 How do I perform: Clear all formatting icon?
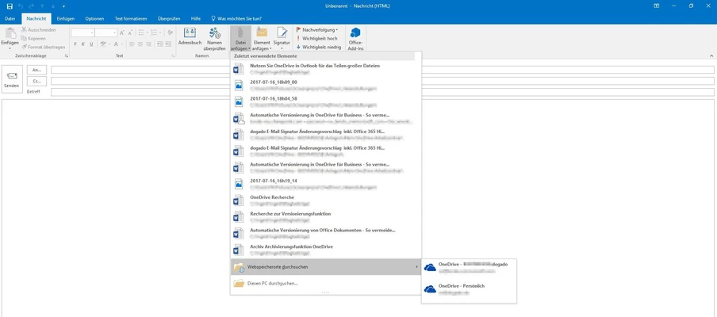[170, 32]
